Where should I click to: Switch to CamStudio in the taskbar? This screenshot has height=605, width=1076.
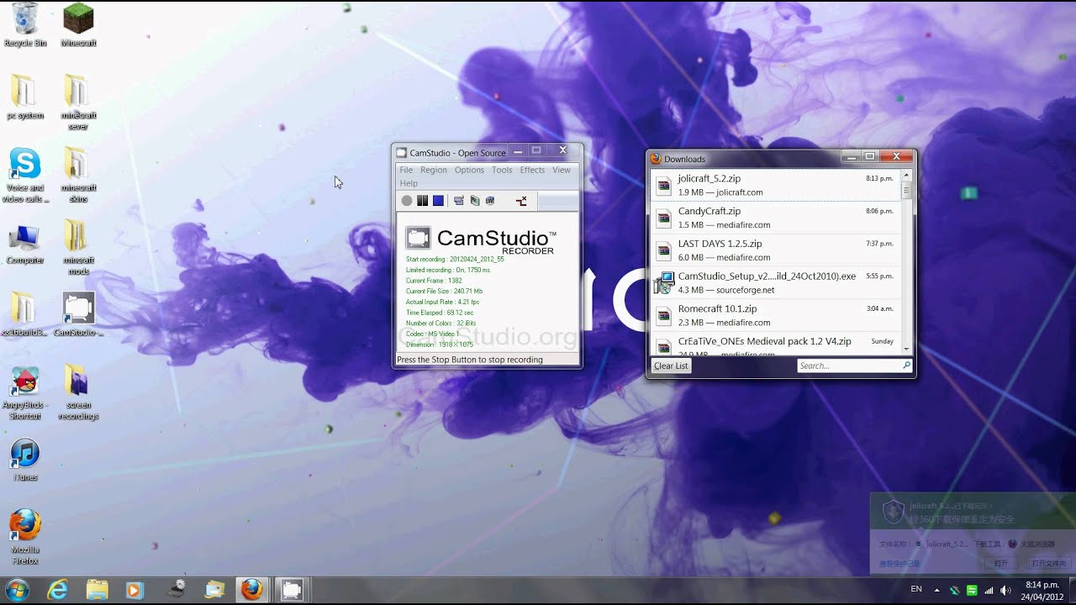click(x=291, y=590)
